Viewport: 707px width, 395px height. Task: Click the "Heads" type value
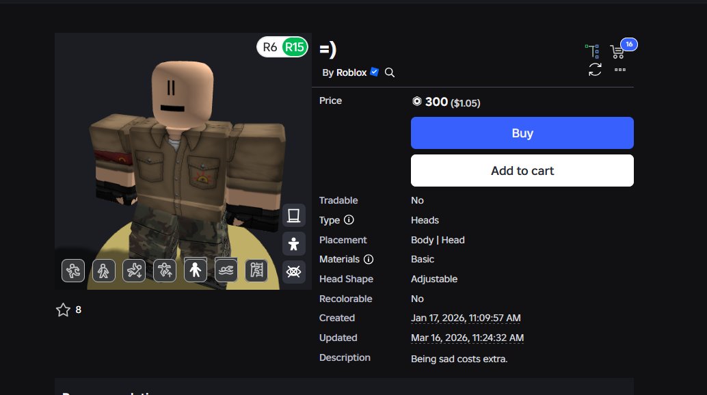point(425,220)
